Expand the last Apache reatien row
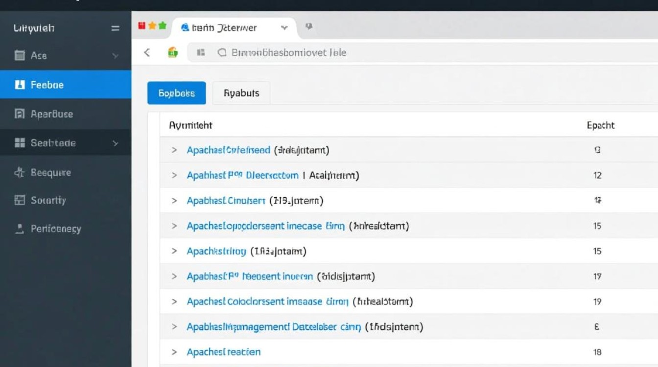This screenshot has height=367, width=658. (174, 352)
